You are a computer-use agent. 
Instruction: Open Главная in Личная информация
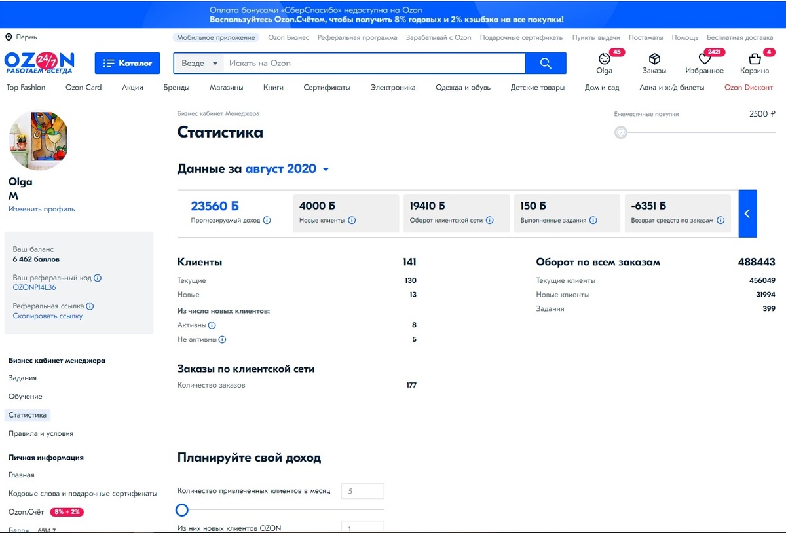coord(22,475)
